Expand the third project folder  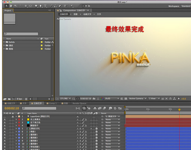[4, 49]
